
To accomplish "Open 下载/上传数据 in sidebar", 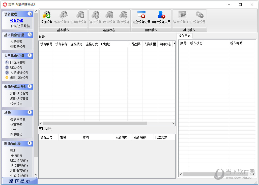I will tap(20, 26).
